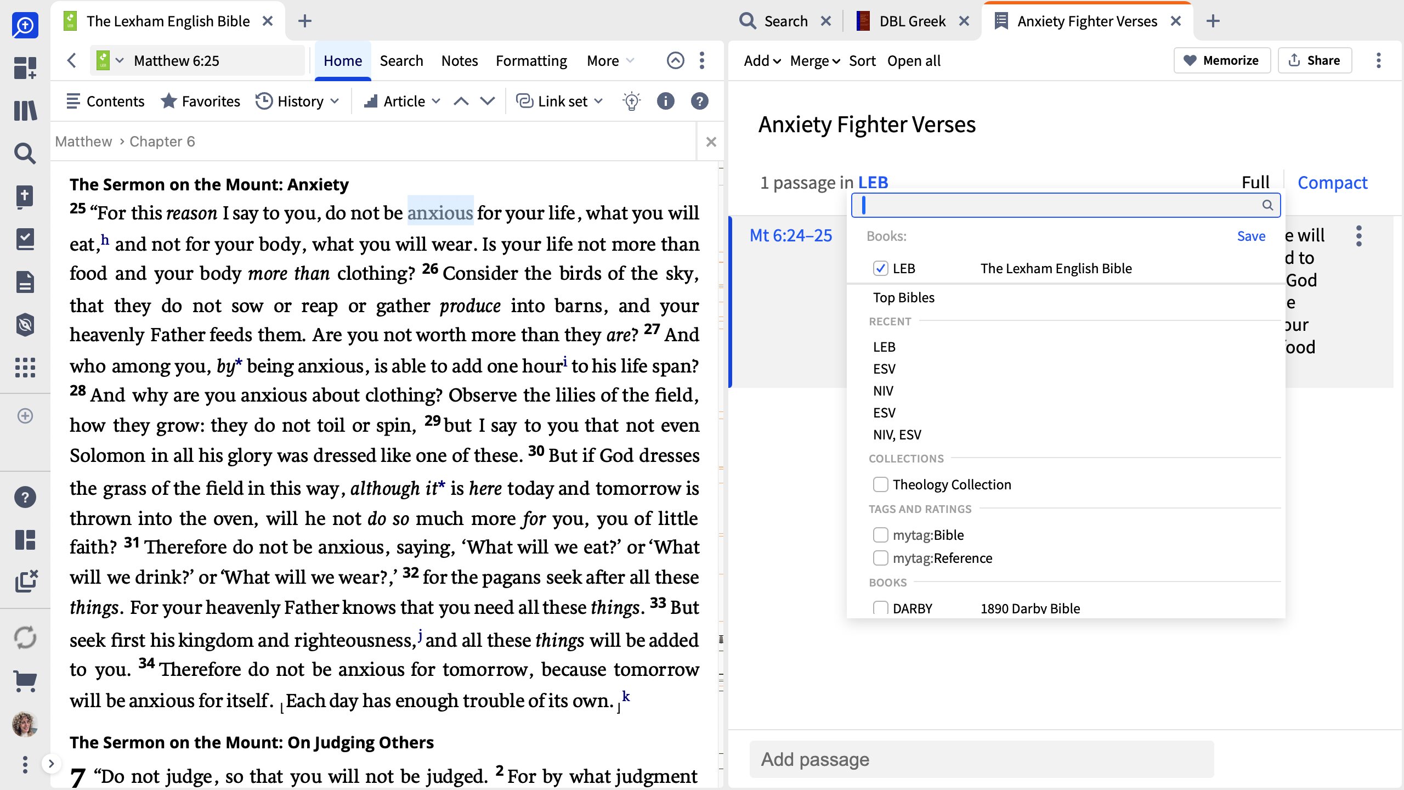Open the user profile avatar
This screenshot has width=1404, height=790.
pos(25,724)
